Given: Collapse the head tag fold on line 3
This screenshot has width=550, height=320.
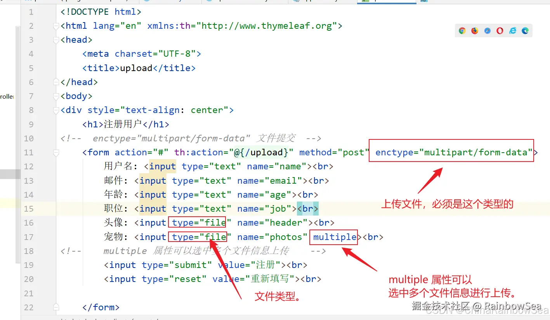Looking at the screenshot, I should tap(56, 40).
